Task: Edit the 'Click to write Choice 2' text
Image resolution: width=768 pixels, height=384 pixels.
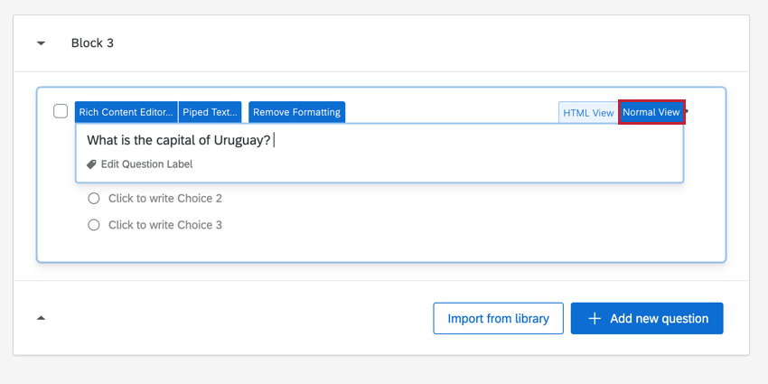Action: pyautogui.click(x=164, y=198)
